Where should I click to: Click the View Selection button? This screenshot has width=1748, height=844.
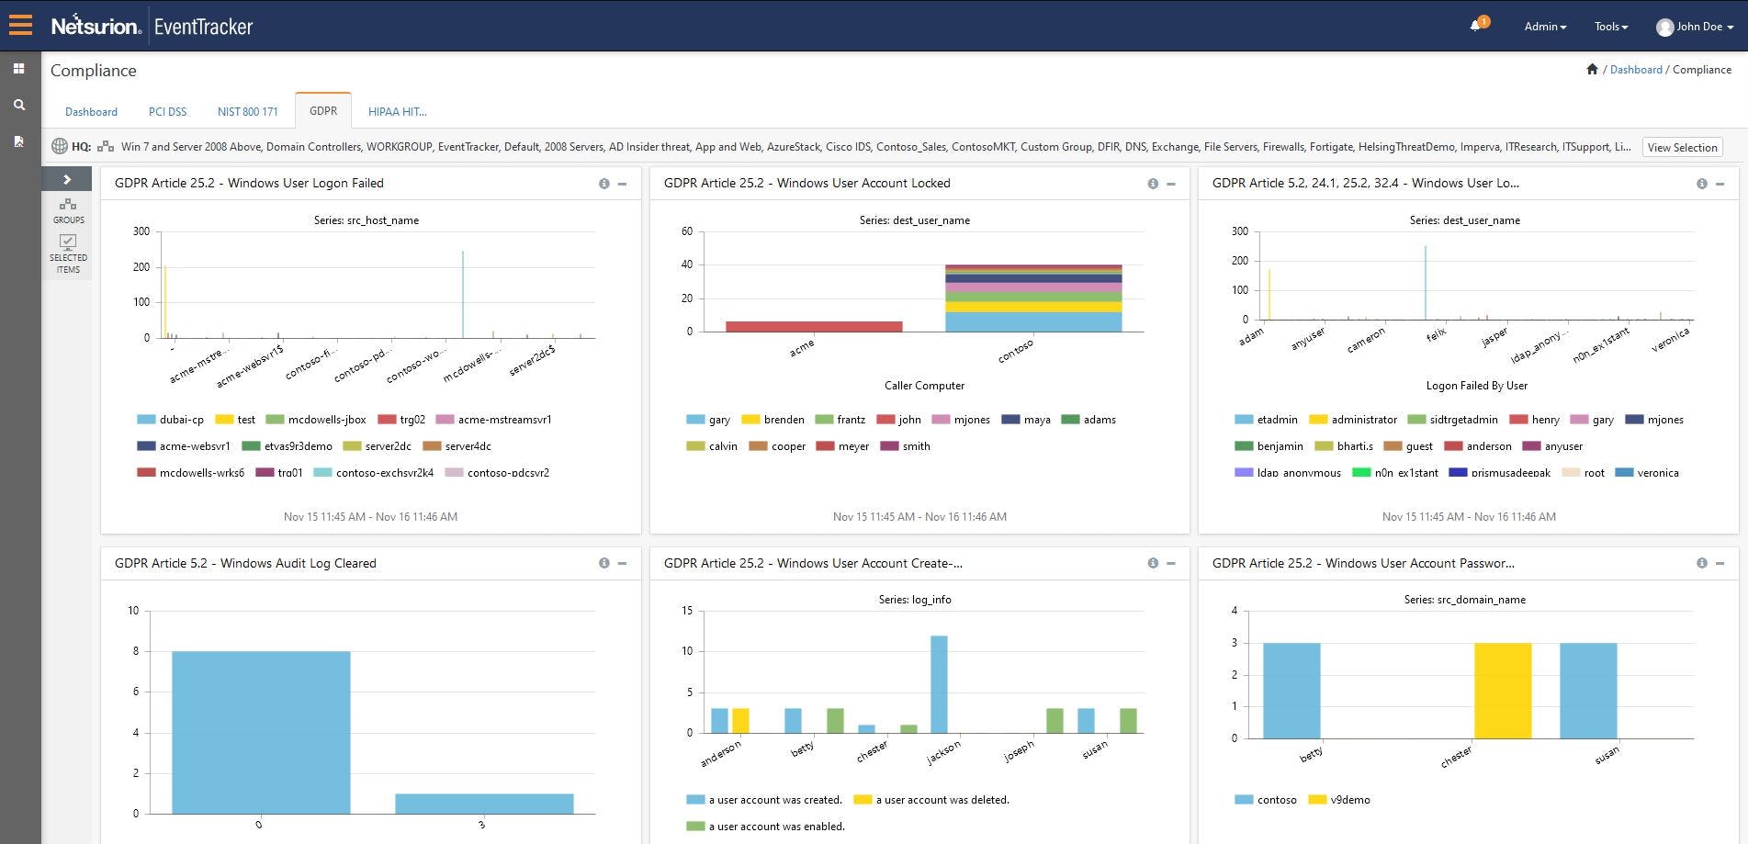(1682, 147)
